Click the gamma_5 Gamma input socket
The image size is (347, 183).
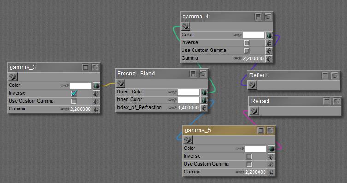(271, 172)
